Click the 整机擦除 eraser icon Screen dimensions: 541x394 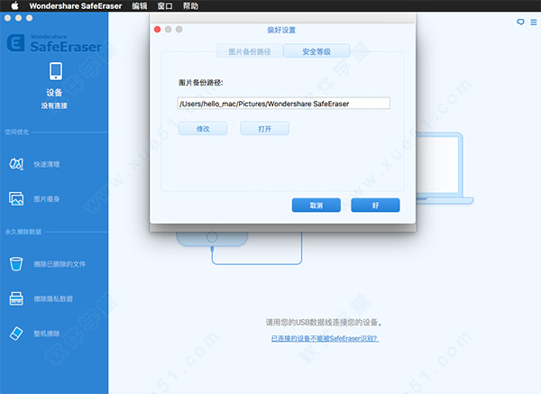pos(17,333)
